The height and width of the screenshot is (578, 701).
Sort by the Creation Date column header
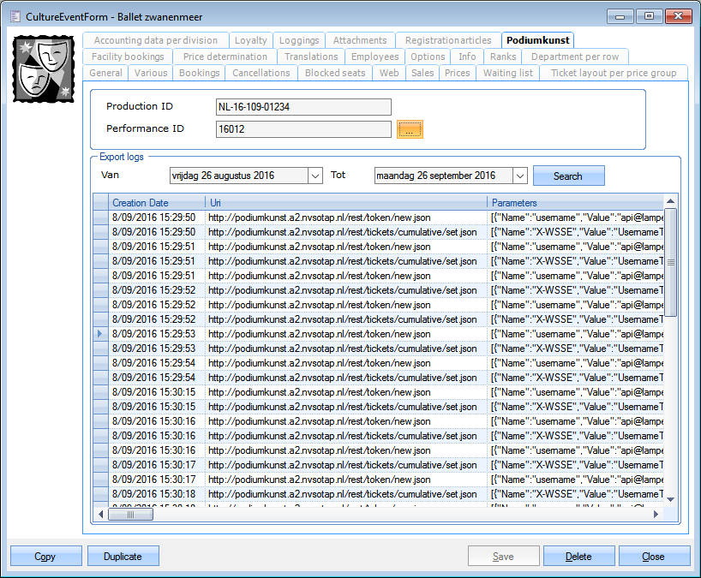156,203
